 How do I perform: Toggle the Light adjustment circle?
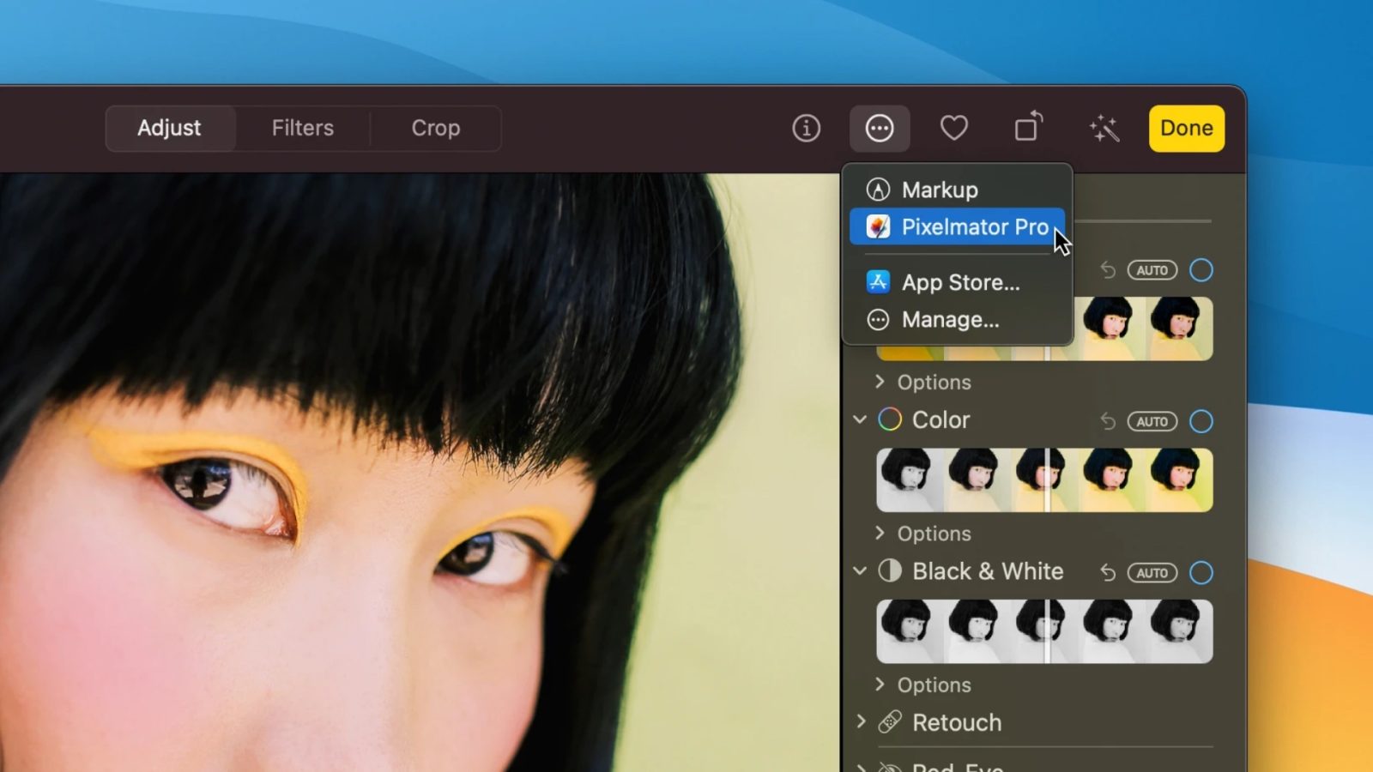tap(1201, 270)
